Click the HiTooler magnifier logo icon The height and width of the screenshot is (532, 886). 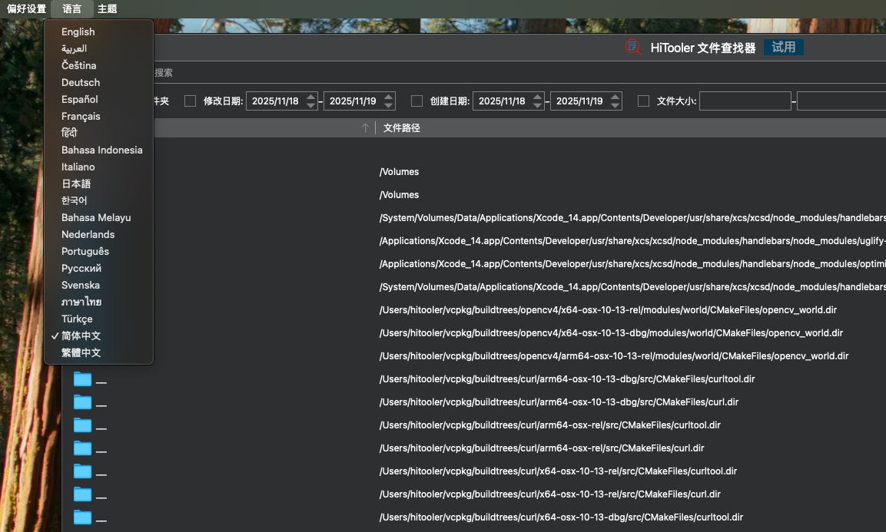[x=634, y=48]
